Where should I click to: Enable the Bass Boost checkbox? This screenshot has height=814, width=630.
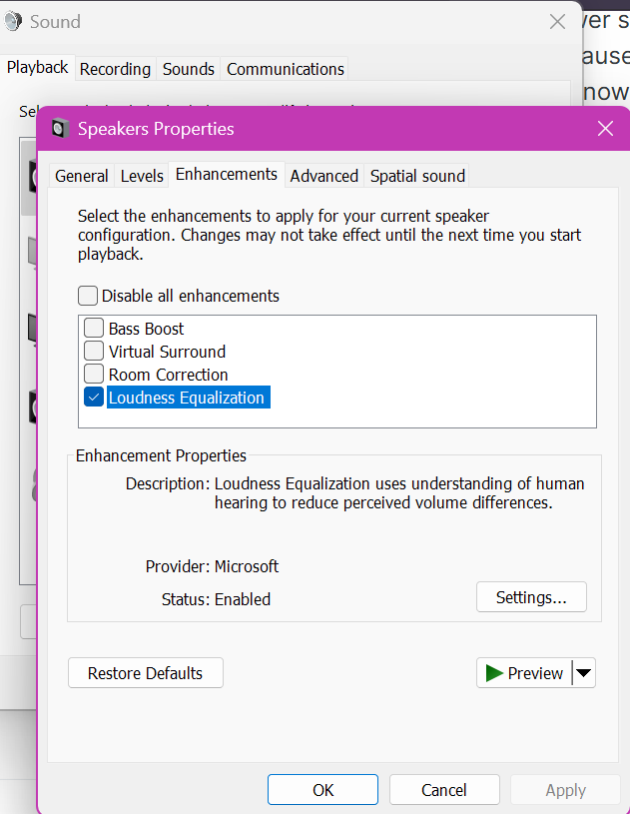pyautogui.click(x=94, y=328)
